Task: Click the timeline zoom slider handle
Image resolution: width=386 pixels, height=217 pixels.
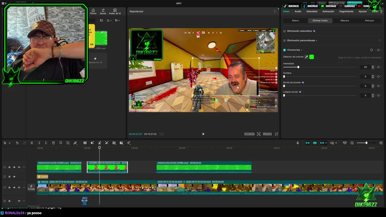Action: [366, 143]
